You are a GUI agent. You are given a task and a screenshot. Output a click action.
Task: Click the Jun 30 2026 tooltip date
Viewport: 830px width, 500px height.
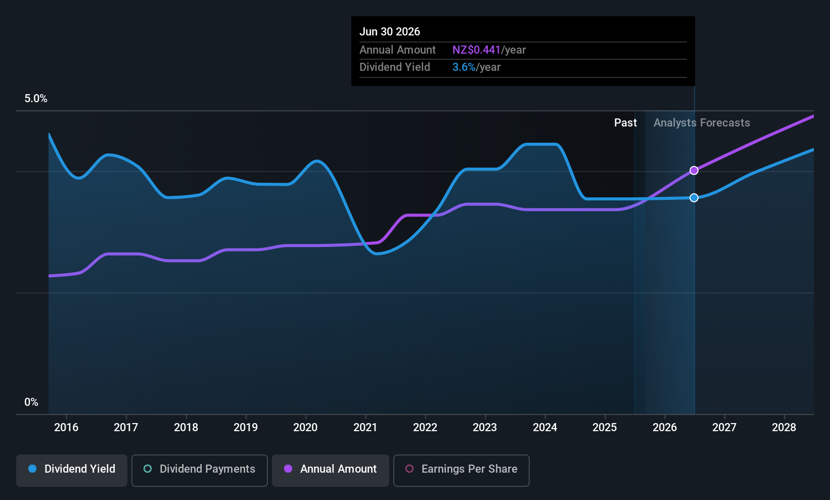(x=390, y=32)
